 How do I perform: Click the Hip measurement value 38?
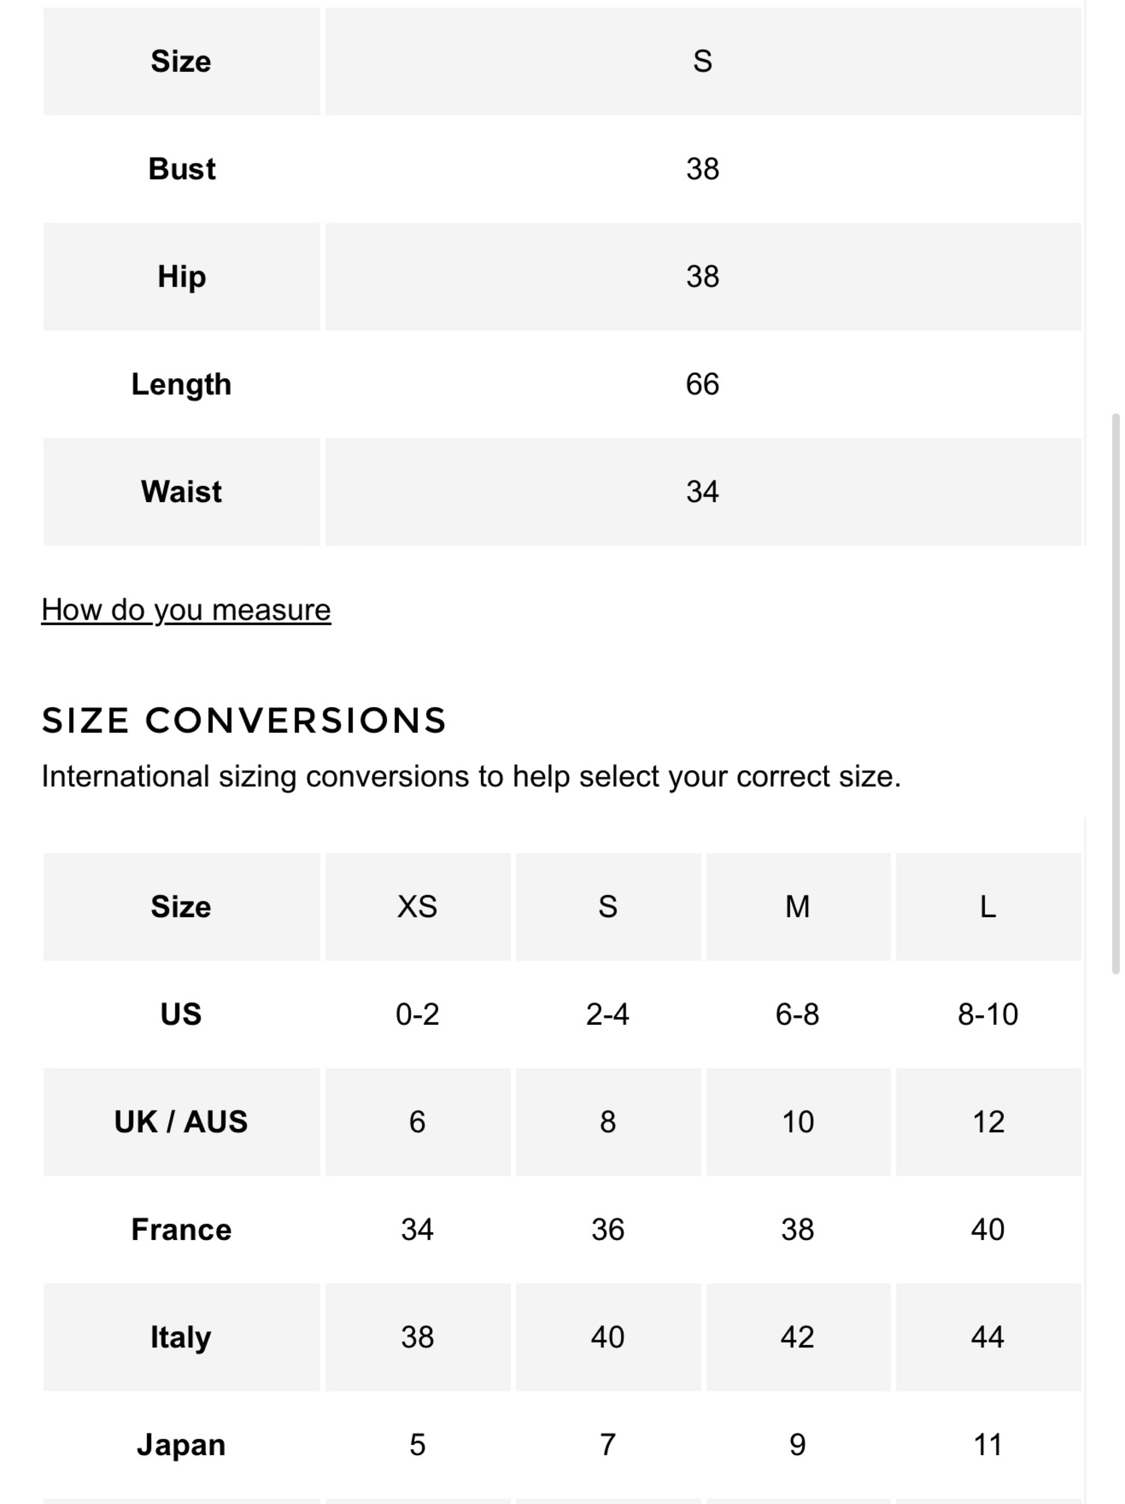click(703, 277)
